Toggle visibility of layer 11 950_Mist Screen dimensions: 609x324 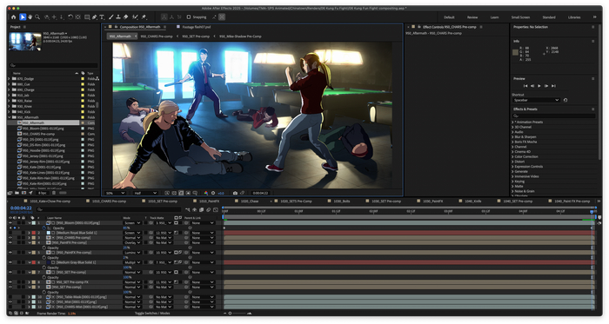[x=10, y=302]
